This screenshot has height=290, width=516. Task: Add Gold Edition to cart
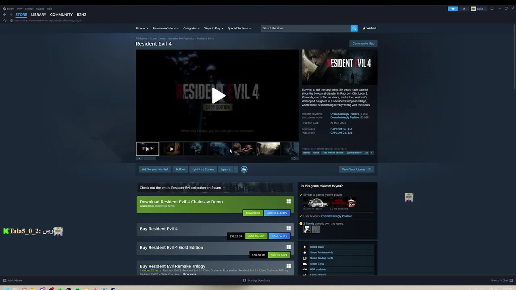point(279,255)
